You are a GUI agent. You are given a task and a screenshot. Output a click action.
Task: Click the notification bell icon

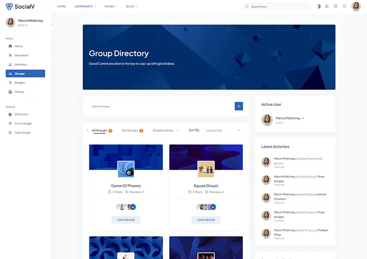coord(344,6)
